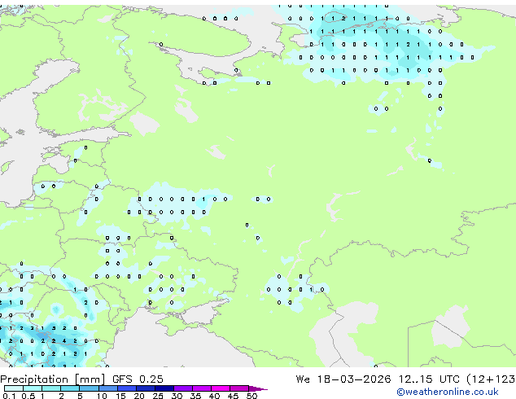Click the 35 to 40 mm legend swatch
This screenshot has height=399, width=516.
point(202,388)
